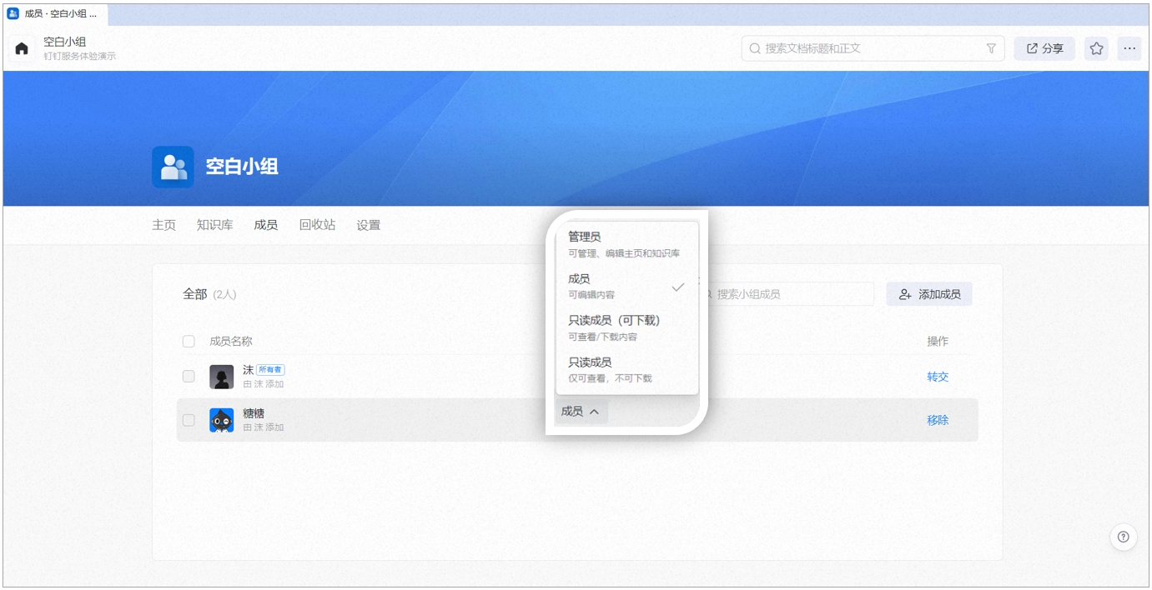The image size is (1152, 590).
Task: Open the more options ellipsis menu
Action: [x=1129, y=48]
